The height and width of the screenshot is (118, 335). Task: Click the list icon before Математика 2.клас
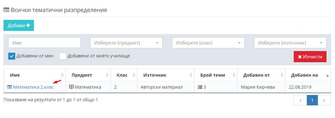tap(9, 87)
